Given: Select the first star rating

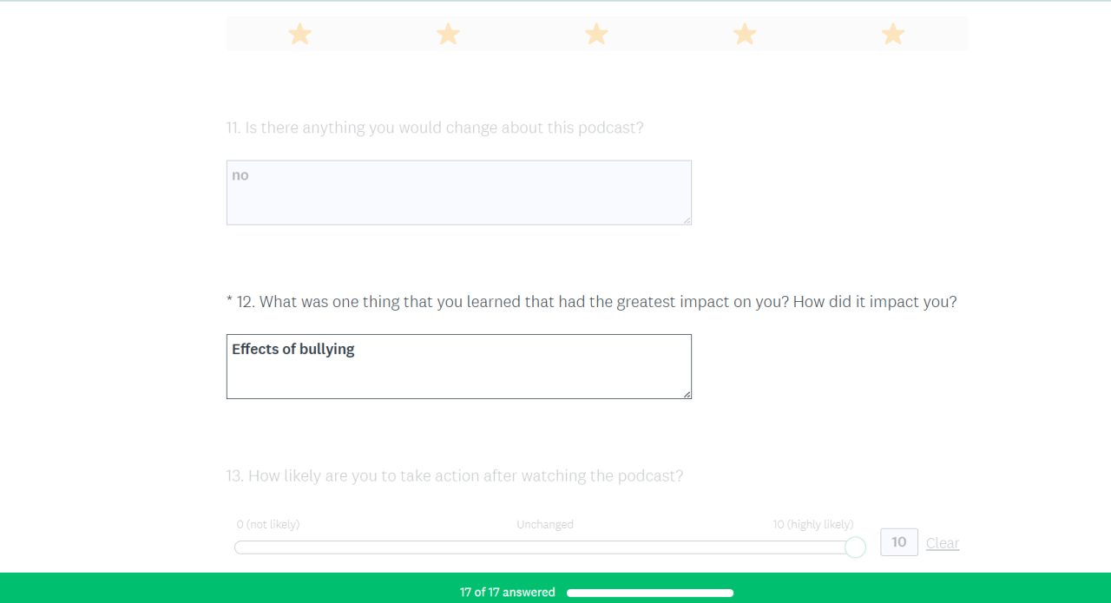Looking at the screenshot, I should [299, 34].
